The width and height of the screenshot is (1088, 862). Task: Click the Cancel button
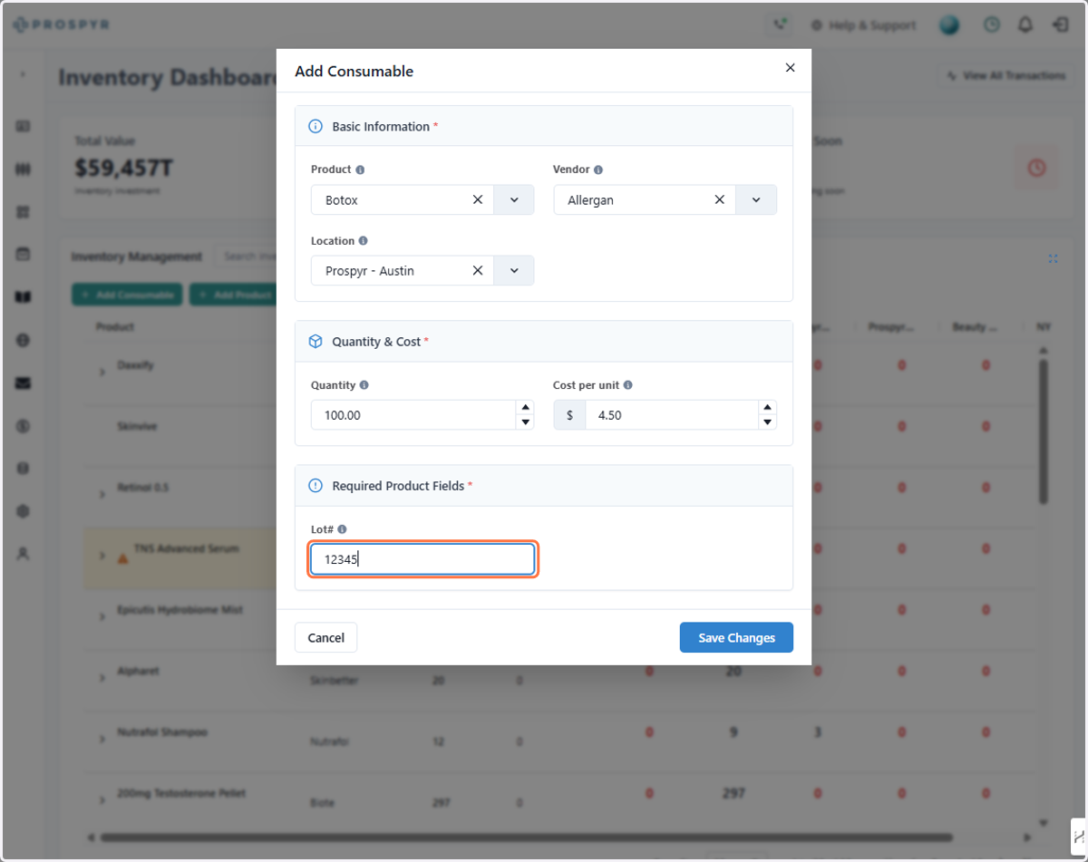[x=325, y=637]
